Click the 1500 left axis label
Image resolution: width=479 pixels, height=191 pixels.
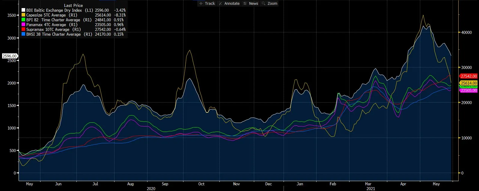(x=11, y=106)
